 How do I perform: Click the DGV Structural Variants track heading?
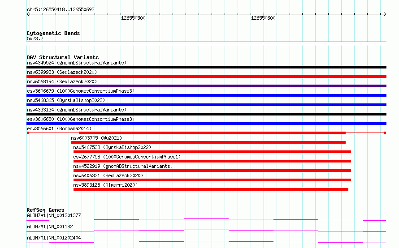63,57
